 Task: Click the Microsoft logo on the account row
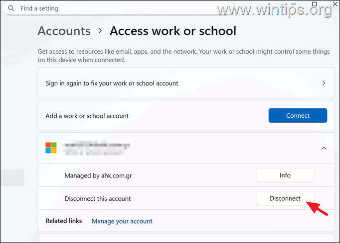pyautogui.click(x=51, y=148)
